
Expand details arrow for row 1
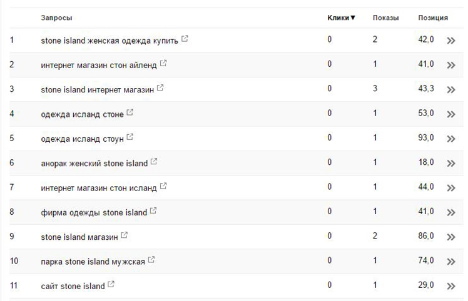(x=451, y=41)
